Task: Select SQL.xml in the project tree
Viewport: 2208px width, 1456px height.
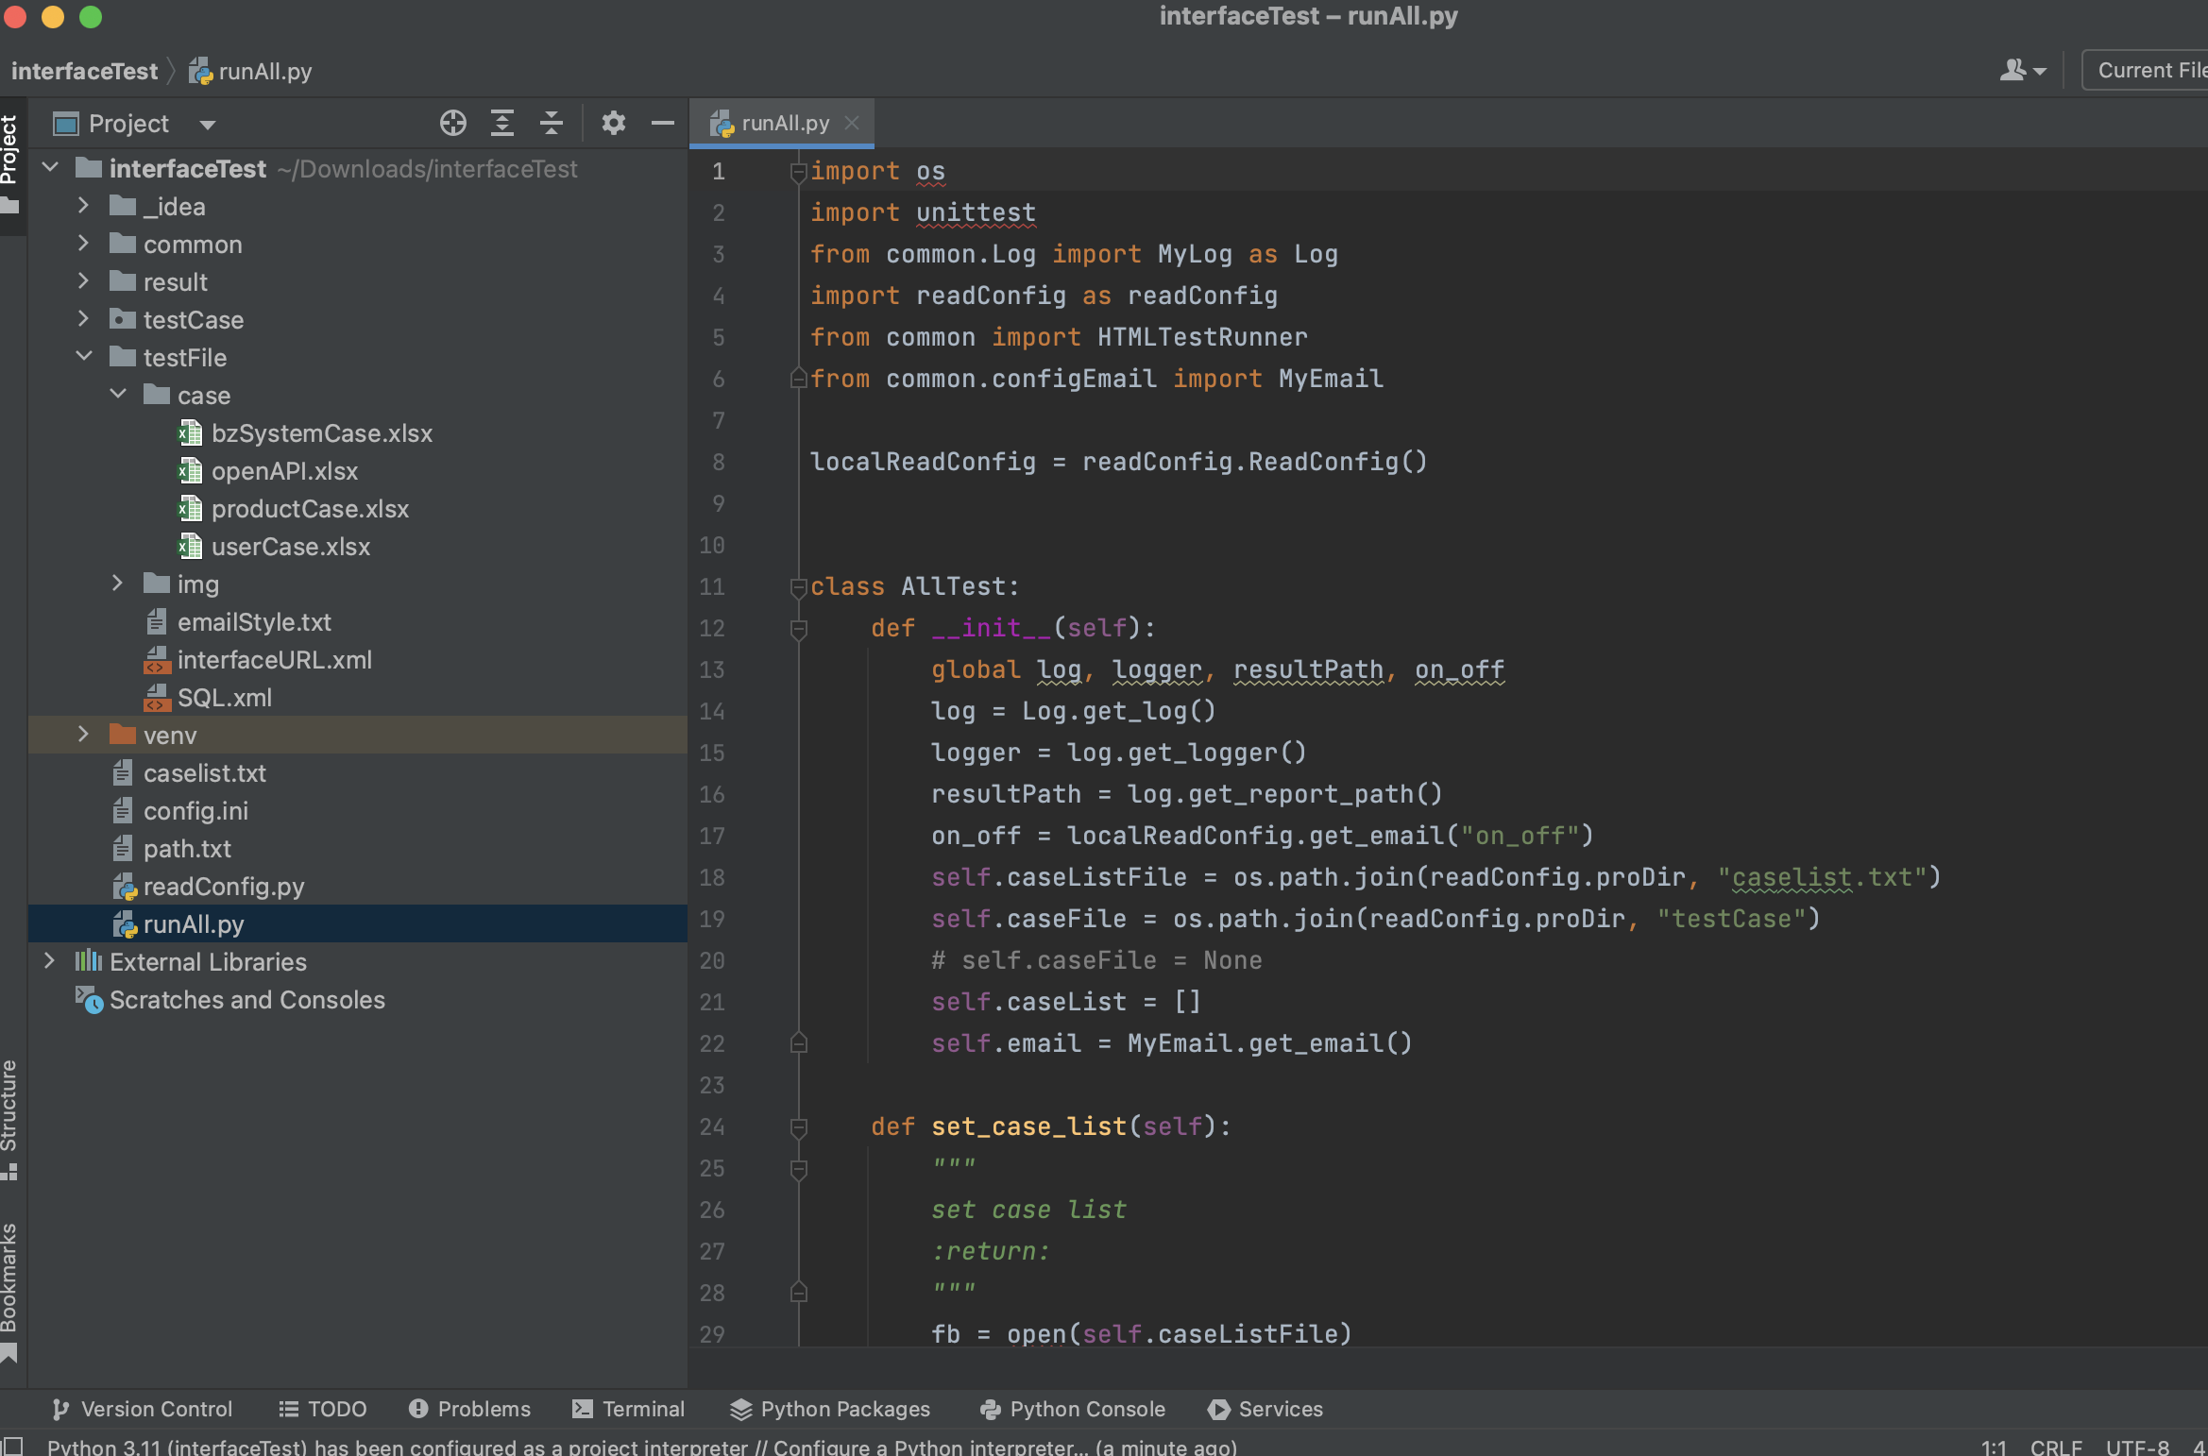Action: click(x=358, y=698)
